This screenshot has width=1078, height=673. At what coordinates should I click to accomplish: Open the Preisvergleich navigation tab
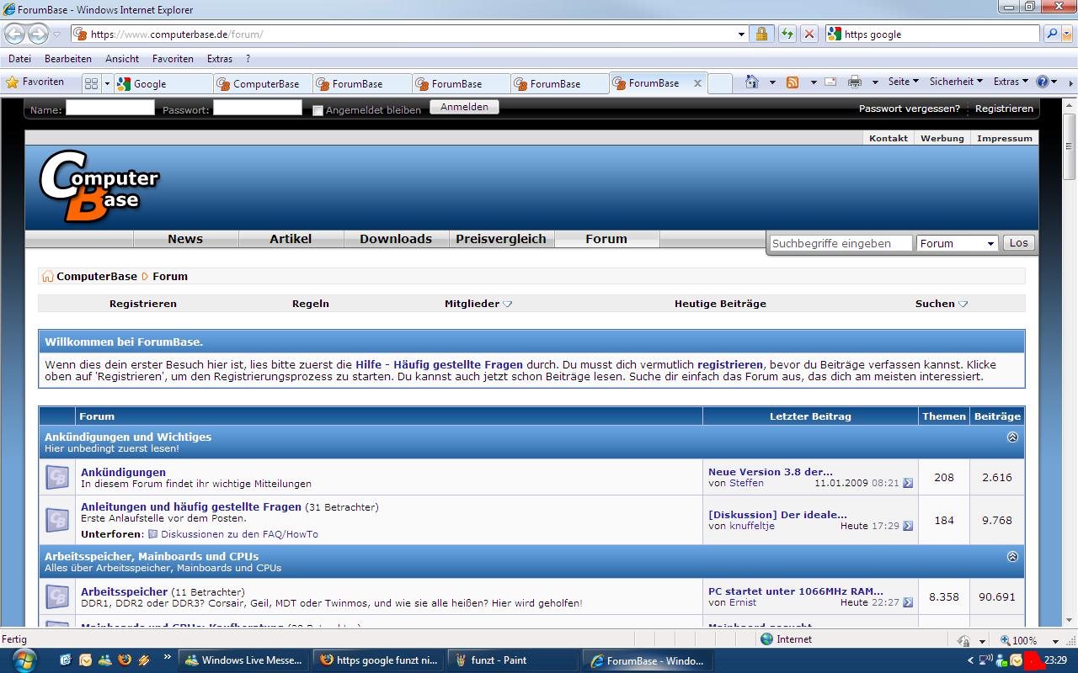[501, 239]
